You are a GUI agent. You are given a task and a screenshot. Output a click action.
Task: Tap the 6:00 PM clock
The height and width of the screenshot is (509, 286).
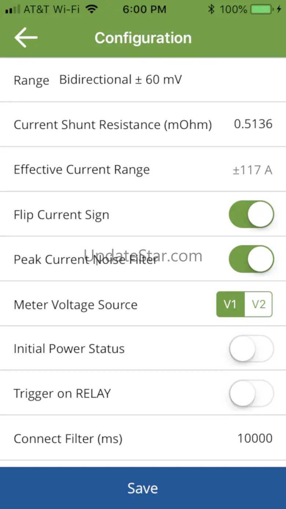point(144,10)
